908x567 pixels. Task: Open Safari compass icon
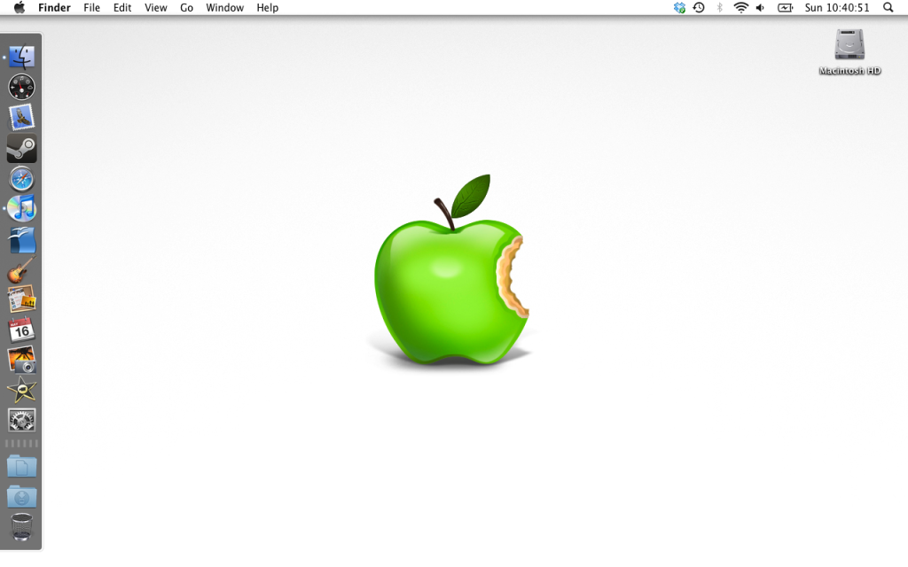click(x=22, y=179)
